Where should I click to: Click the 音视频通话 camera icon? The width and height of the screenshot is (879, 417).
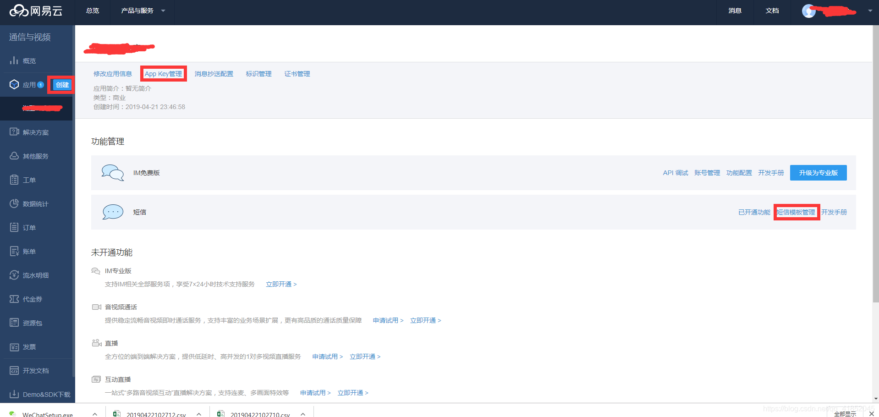click(96, 307)
